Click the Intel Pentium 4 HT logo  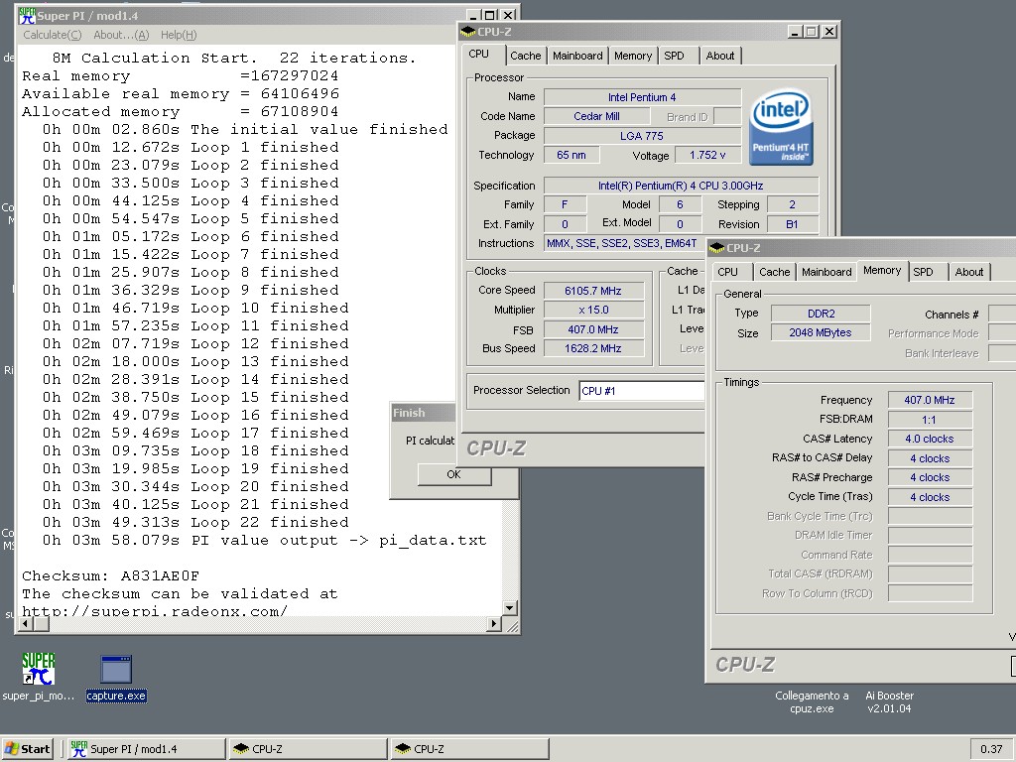(781, 126)
